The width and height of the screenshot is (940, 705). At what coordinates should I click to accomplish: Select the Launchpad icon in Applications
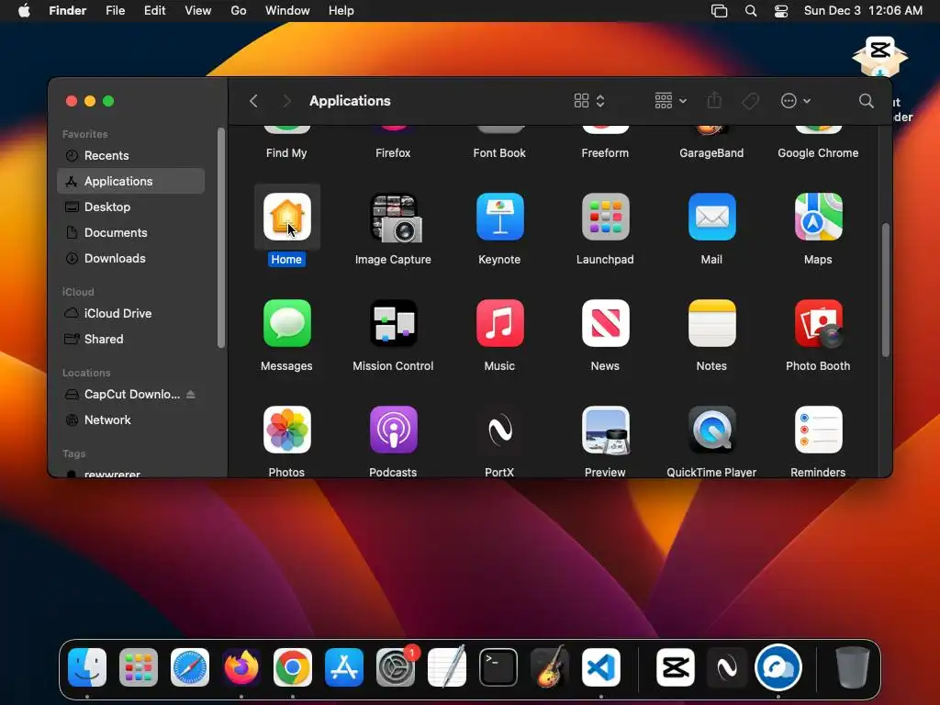[605, 217]
